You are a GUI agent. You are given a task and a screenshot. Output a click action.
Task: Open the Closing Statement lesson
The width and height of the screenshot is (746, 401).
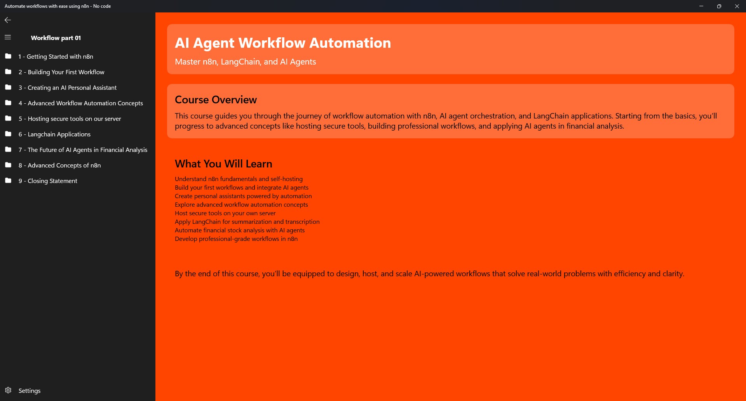coord(48,181)
